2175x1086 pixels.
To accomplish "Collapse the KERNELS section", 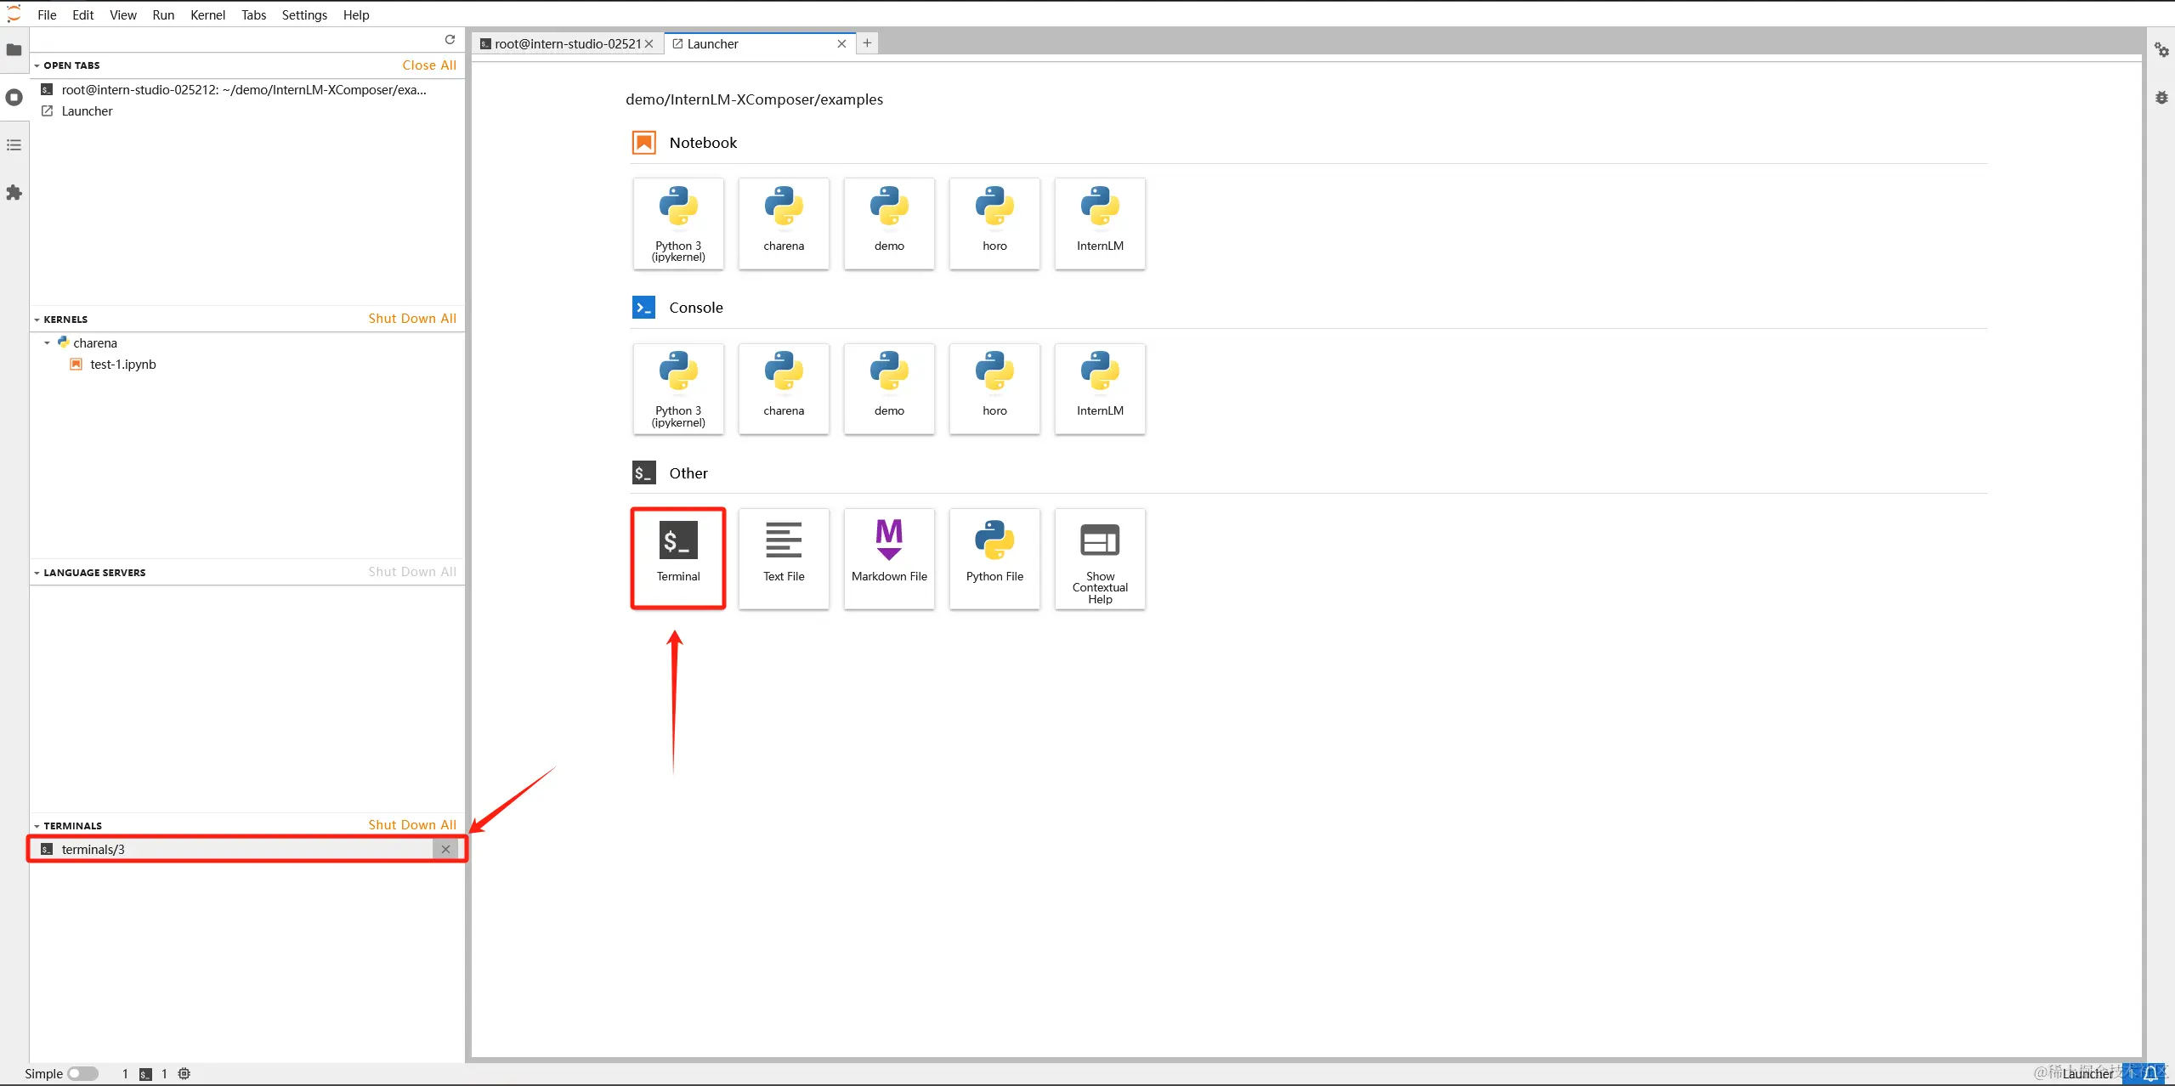I will [x=37, y=320].
